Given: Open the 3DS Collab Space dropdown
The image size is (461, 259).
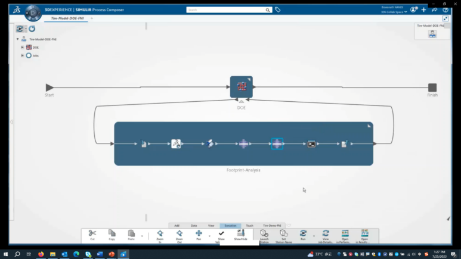Looking at the screenshot, I should (x=395, y=12).
